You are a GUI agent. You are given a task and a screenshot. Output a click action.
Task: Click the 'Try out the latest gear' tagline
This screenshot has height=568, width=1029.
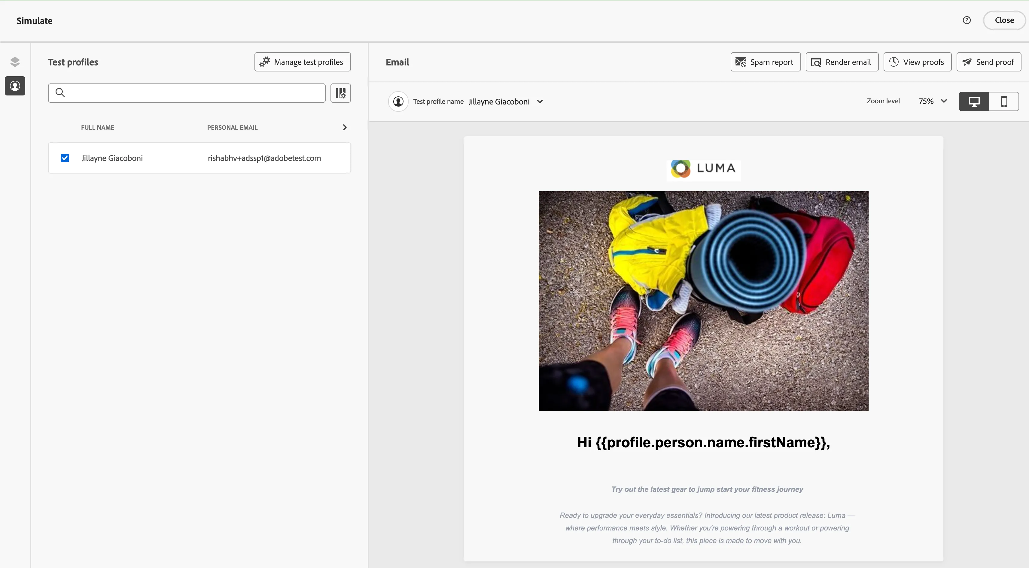pyautogui.click(x=707, y=489)
